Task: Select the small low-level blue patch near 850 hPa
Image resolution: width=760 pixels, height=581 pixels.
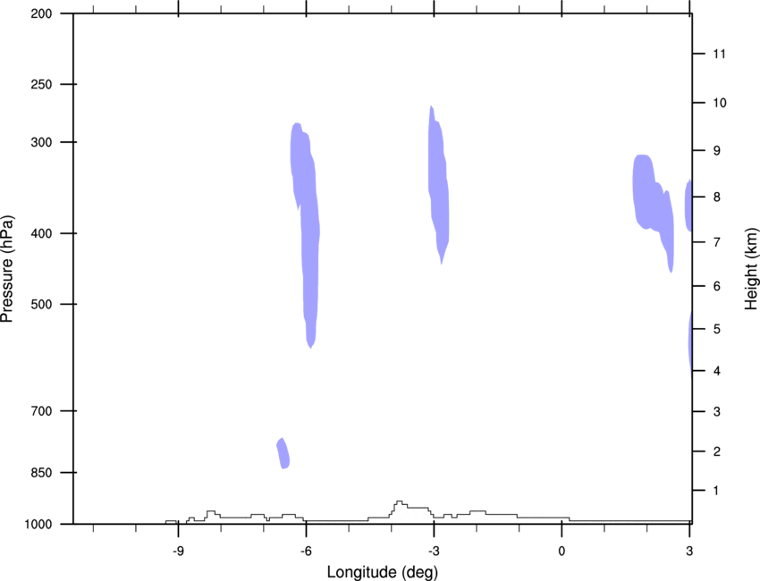Action: coord(283,453)
